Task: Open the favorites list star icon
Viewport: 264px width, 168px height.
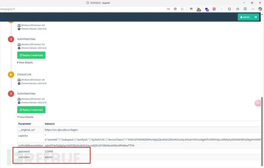Action: click(x=238, y=9)
